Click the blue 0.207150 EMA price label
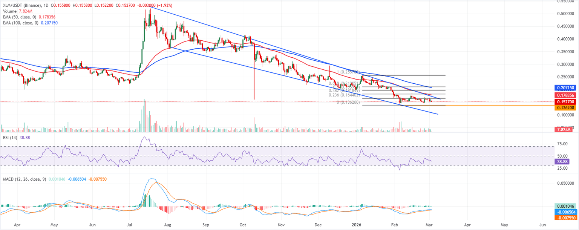 click(565, 88)
